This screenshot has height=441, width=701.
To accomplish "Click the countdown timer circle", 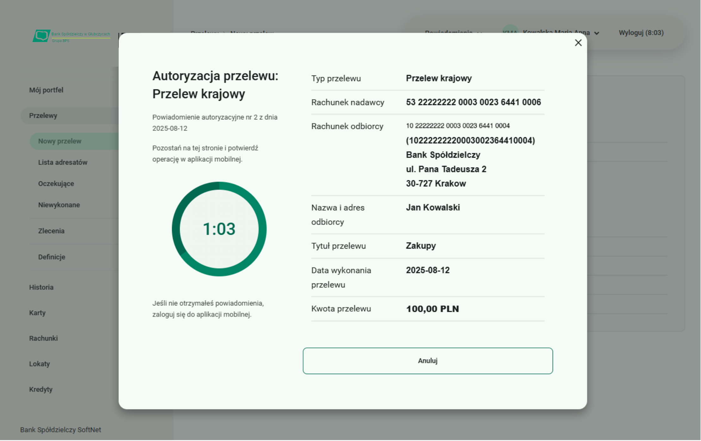I will point(219,229).
